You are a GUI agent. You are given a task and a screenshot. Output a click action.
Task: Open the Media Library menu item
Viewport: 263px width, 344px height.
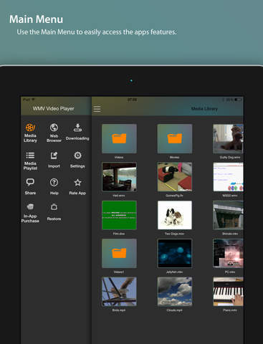click(30, 133)
